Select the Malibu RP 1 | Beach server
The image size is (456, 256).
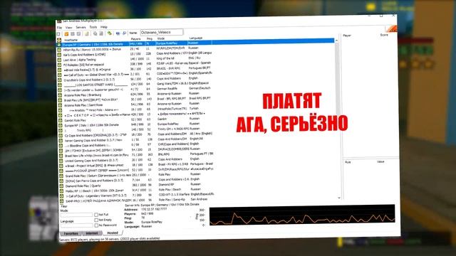pos(95,191)
